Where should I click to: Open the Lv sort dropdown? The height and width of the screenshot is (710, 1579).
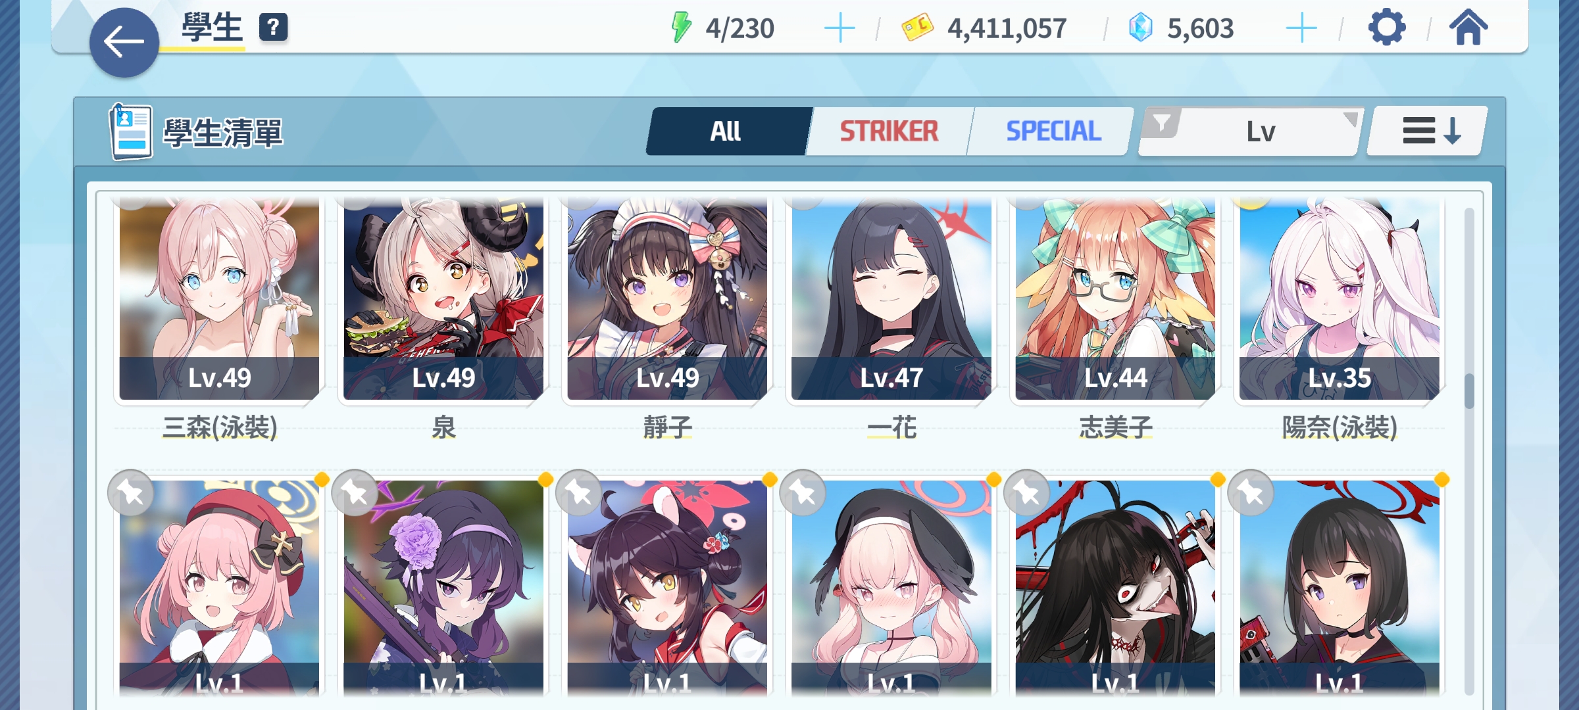click(x=1250, y=131)
